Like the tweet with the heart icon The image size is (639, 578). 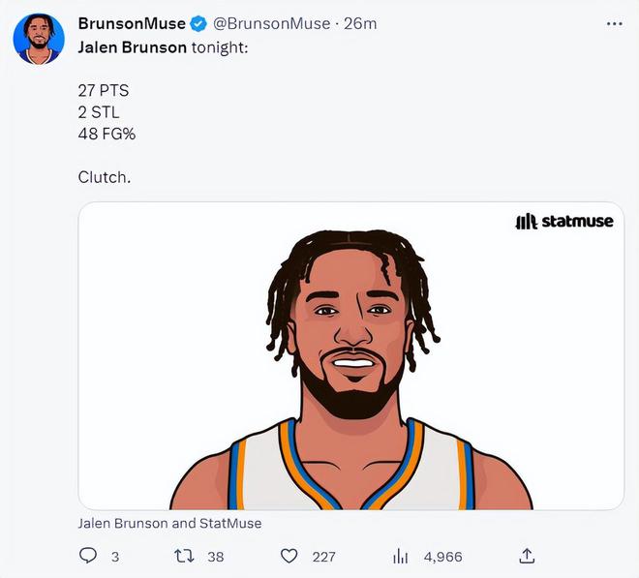click(x=289, y=556)
